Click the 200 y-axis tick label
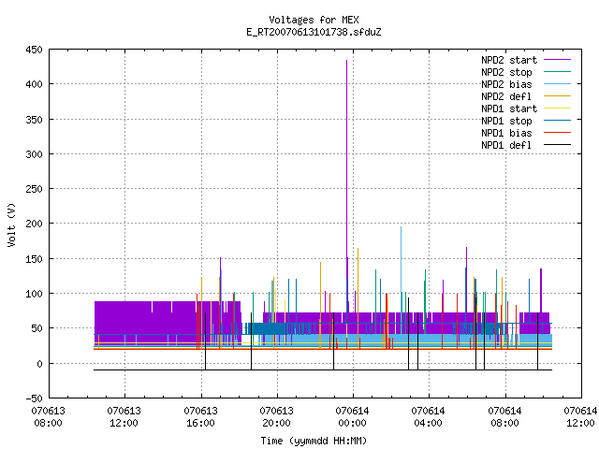This screenshot has height=449, width=599. pyautogui.click(x=34, y=224)
